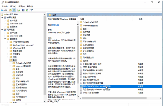164x107 pixels.
Task: Click folder icon of 共享文件夹 in tree
Action: point(11,51)
